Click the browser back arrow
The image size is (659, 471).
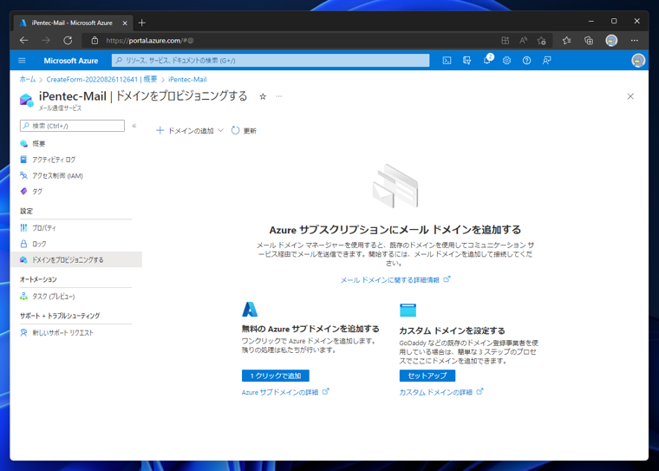click(24, 41)
